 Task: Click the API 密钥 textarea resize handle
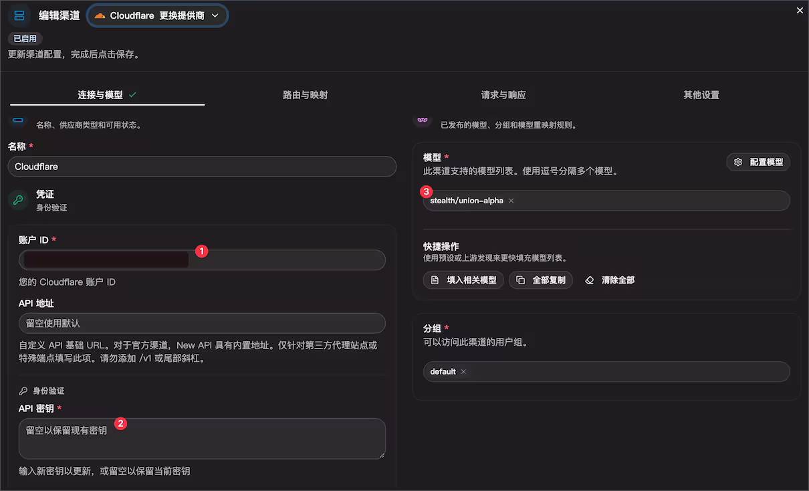tap(382, 456)
